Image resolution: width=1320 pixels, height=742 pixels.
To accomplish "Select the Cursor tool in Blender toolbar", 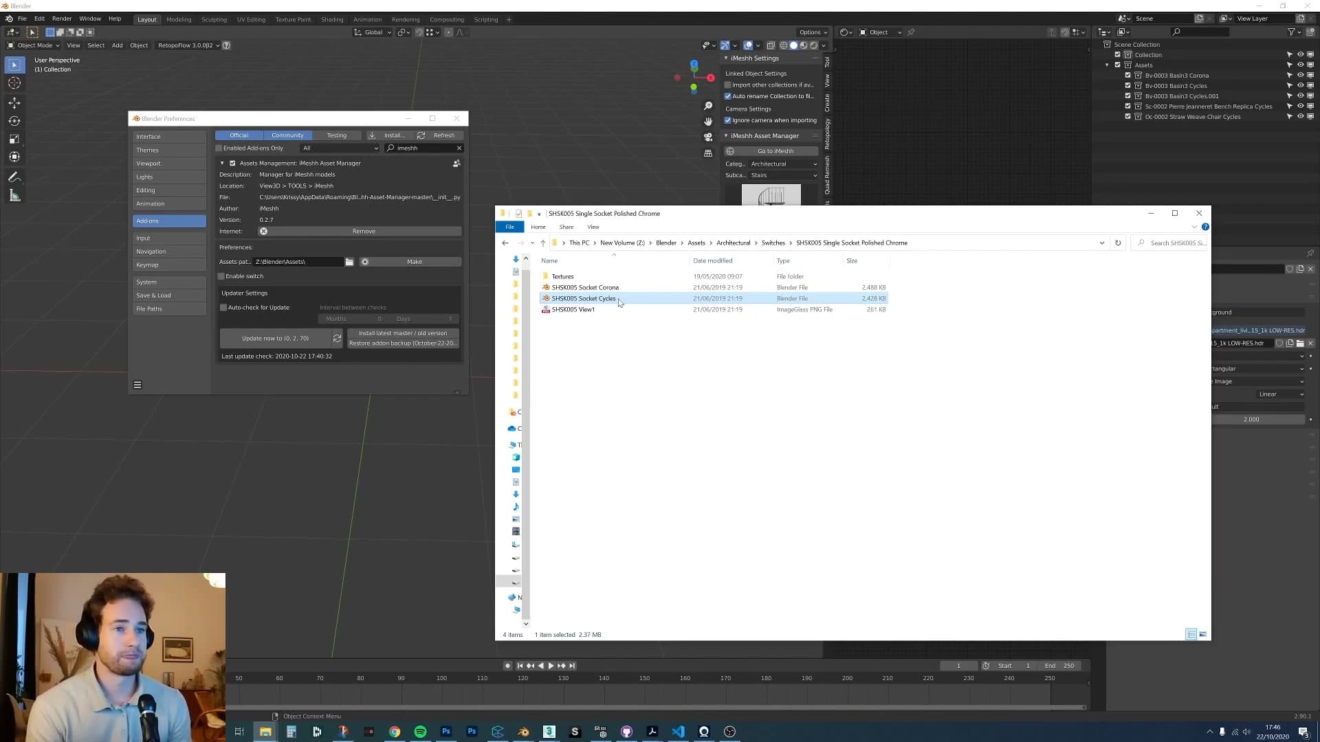I will (14, 83).
